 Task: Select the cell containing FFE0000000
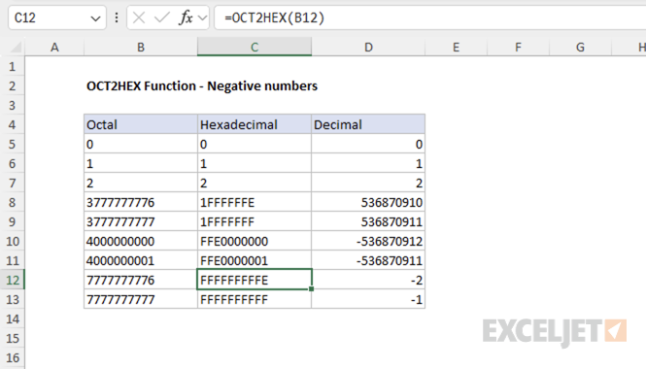tap(255, 241)
